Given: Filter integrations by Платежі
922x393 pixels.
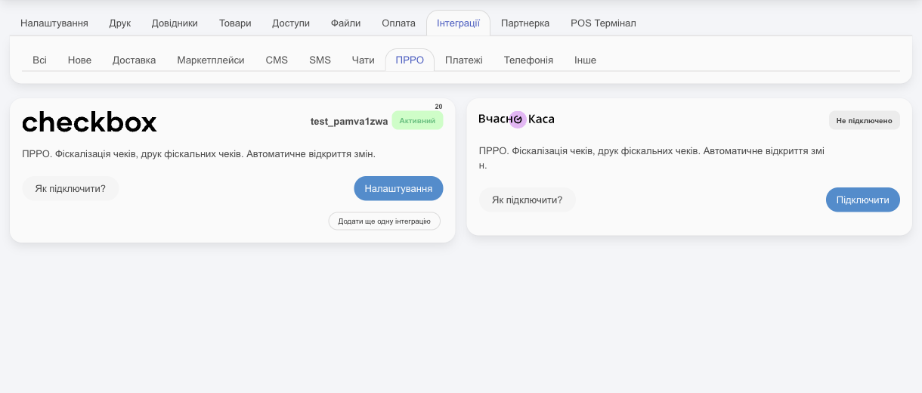Looking at the screenshot, I should click(x=464, y=60).
